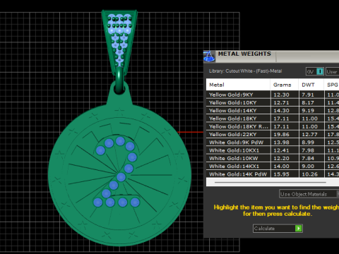Click the Metal Weights scale icon
This screenshot has height=254, width=339.
[209, 56]
